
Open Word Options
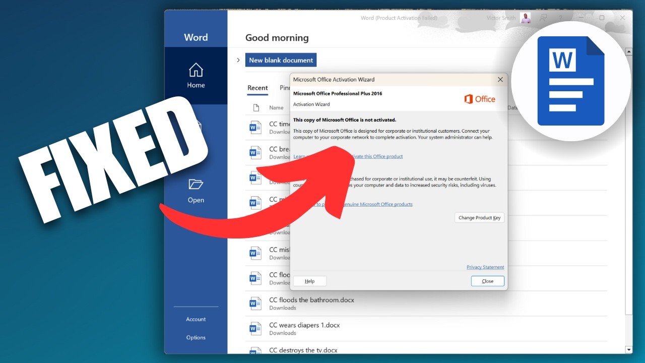coord(196,338)
